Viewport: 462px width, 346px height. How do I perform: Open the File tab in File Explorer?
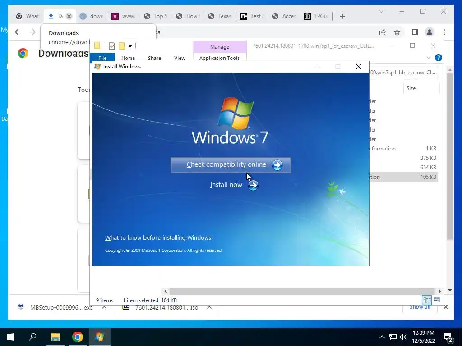point(102,58)
